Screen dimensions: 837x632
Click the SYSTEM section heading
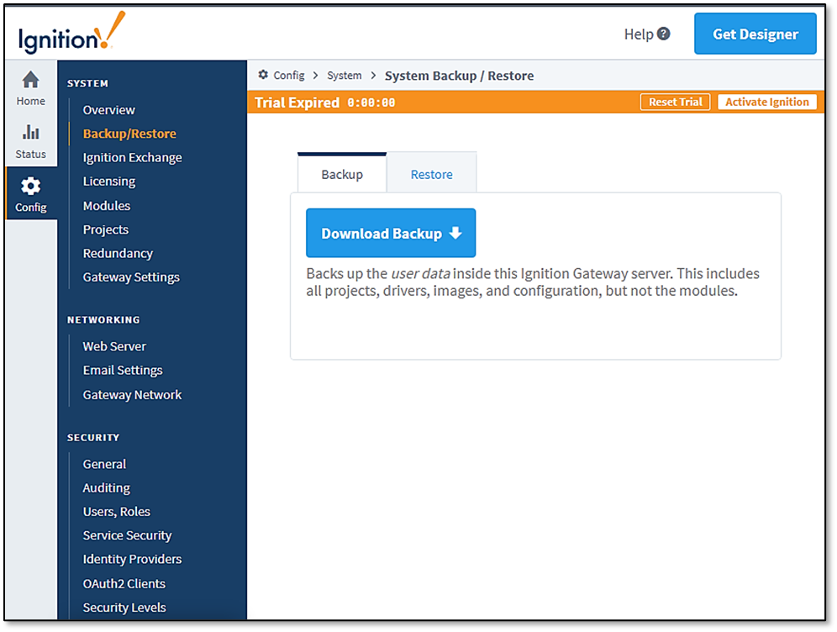click(x=87, y=83)
